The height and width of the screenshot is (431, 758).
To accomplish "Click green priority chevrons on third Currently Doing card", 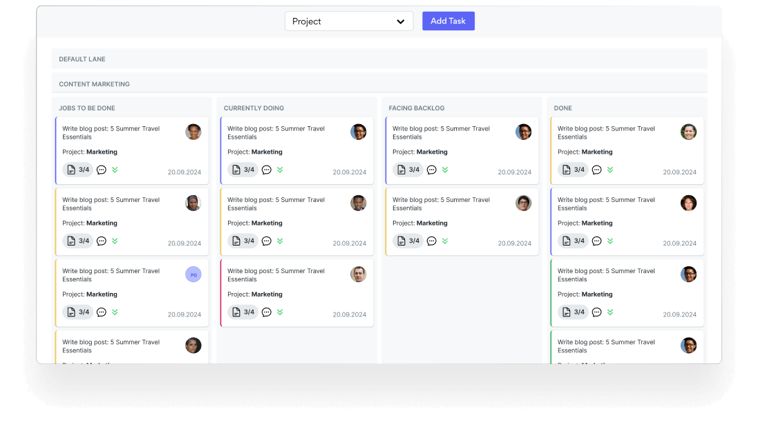I will (280, 312).
